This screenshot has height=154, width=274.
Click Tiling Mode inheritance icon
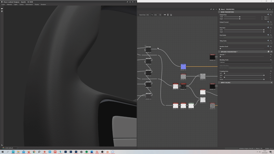pos(268,41)
